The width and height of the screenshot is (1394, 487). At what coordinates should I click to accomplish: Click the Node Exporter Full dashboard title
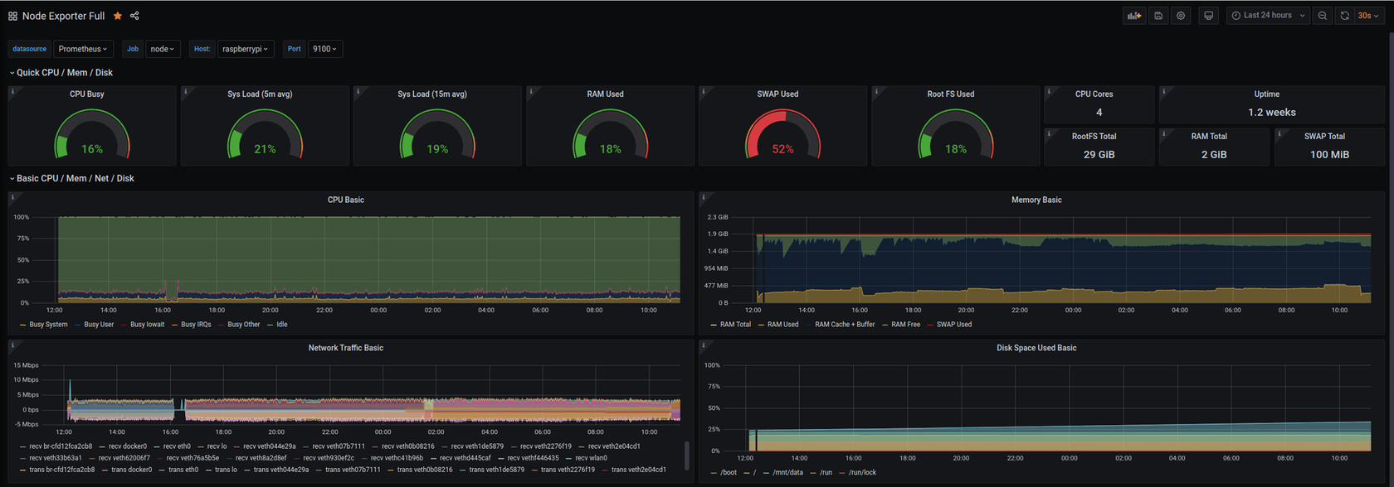[x=64, y=16]
